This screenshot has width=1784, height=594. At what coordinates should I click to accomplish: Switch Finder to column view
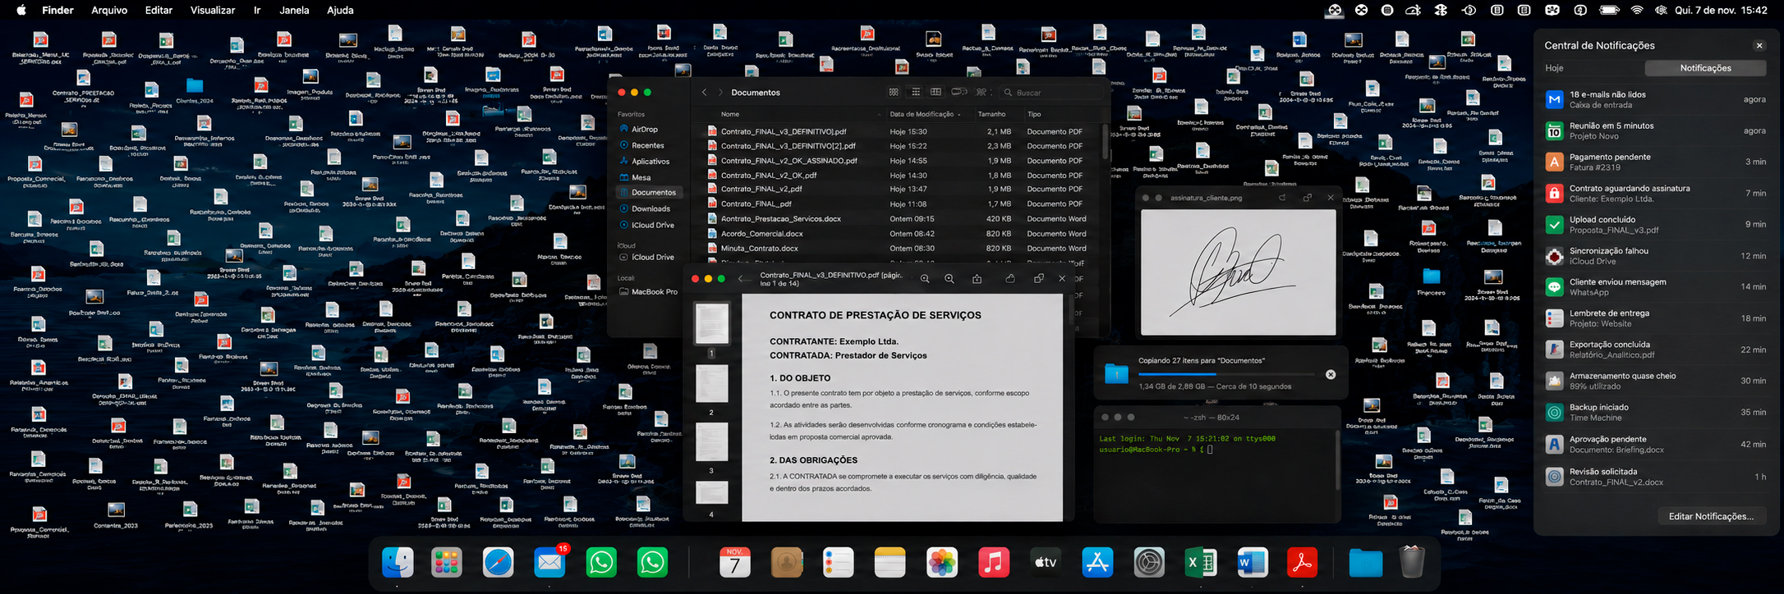click(936, 93)
